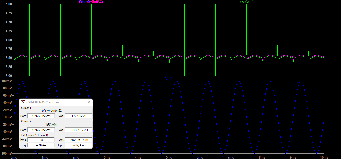This screenshot has height=159, width=341.
Task: Click the (V(inv)/v(in))/.22 trace label
Action: 91,2
